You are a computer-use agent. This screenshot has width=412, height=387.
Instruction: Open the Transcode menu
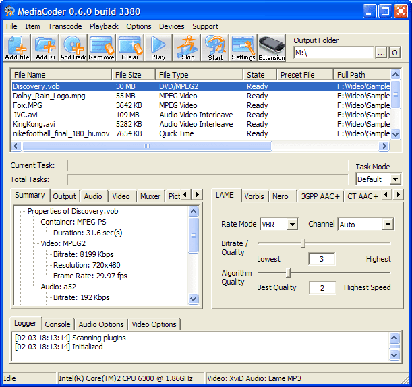point(65,26)
